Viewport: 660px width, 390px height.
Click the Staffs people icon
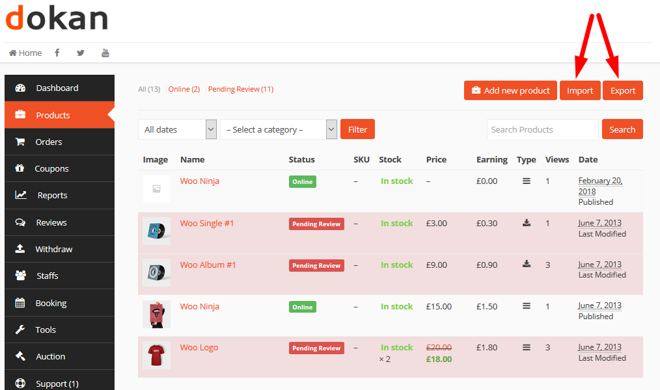point(21,275)
